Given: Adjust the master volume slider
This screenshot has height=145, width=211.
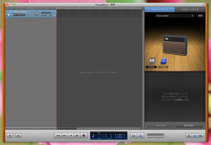Looking at the screenshot, I should click(159, 137).
